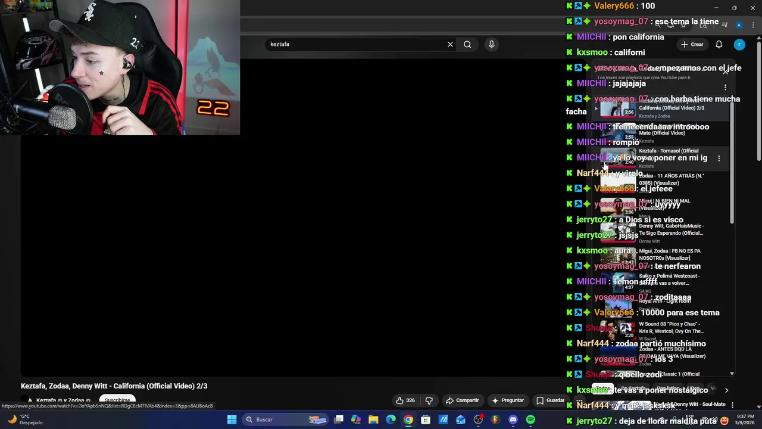Screen dimensions: 762x429
Task: Clear the keztafa search text with X
Action: pyautogui.click(x=450, y=44)
